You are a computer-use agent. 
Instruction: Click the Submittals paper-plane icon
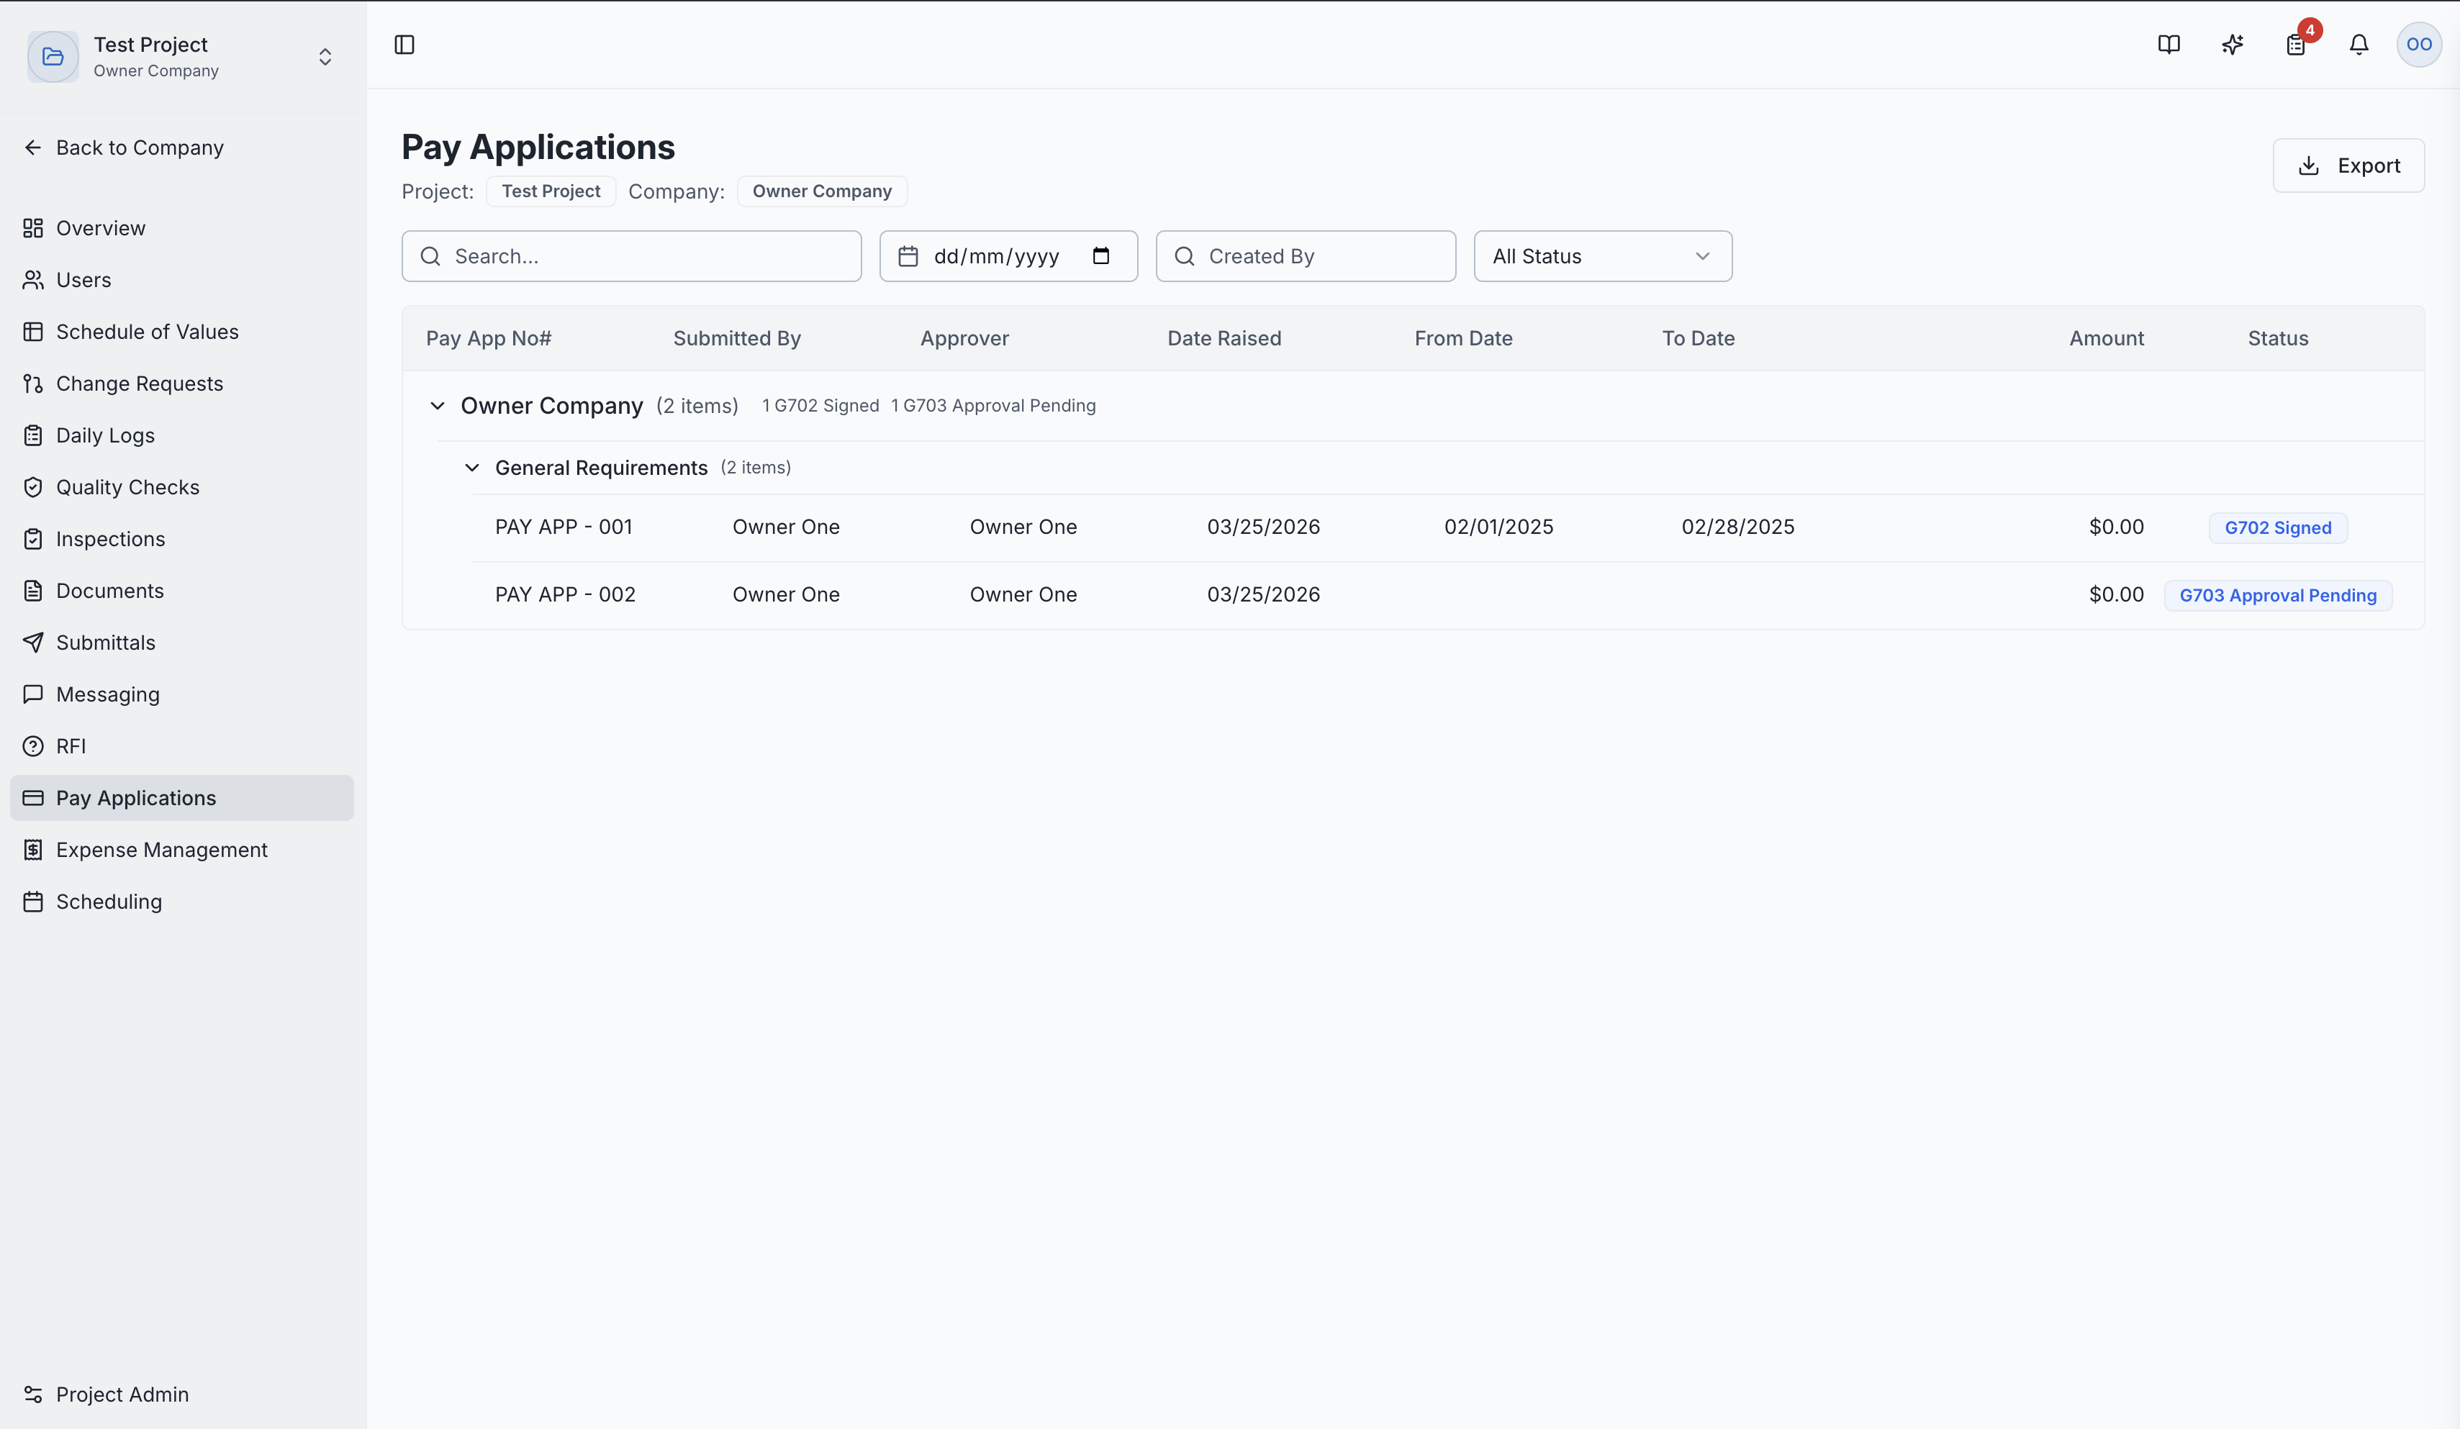point(33,643)
